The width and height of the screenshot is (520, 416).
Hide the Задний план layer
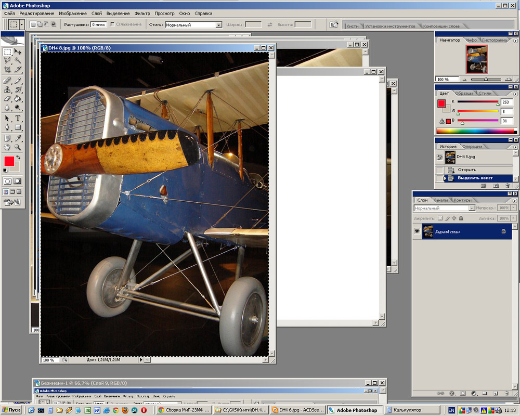coord(417,231)
